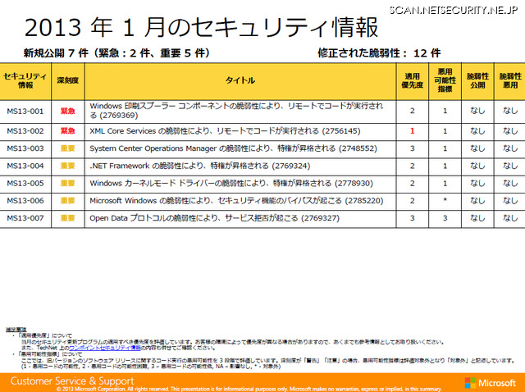Click the .NET Framework title (2769324)
Image resolution: width=525 pixels, height=392 pixels.
200,166
